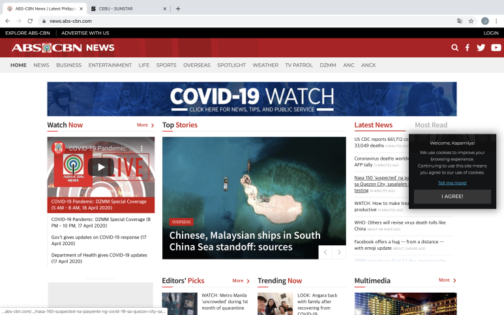Select SPOTLIGHT in navigation menu
Image resolution: width=504 pixels, height=315 pixels.
click(231, 65)
